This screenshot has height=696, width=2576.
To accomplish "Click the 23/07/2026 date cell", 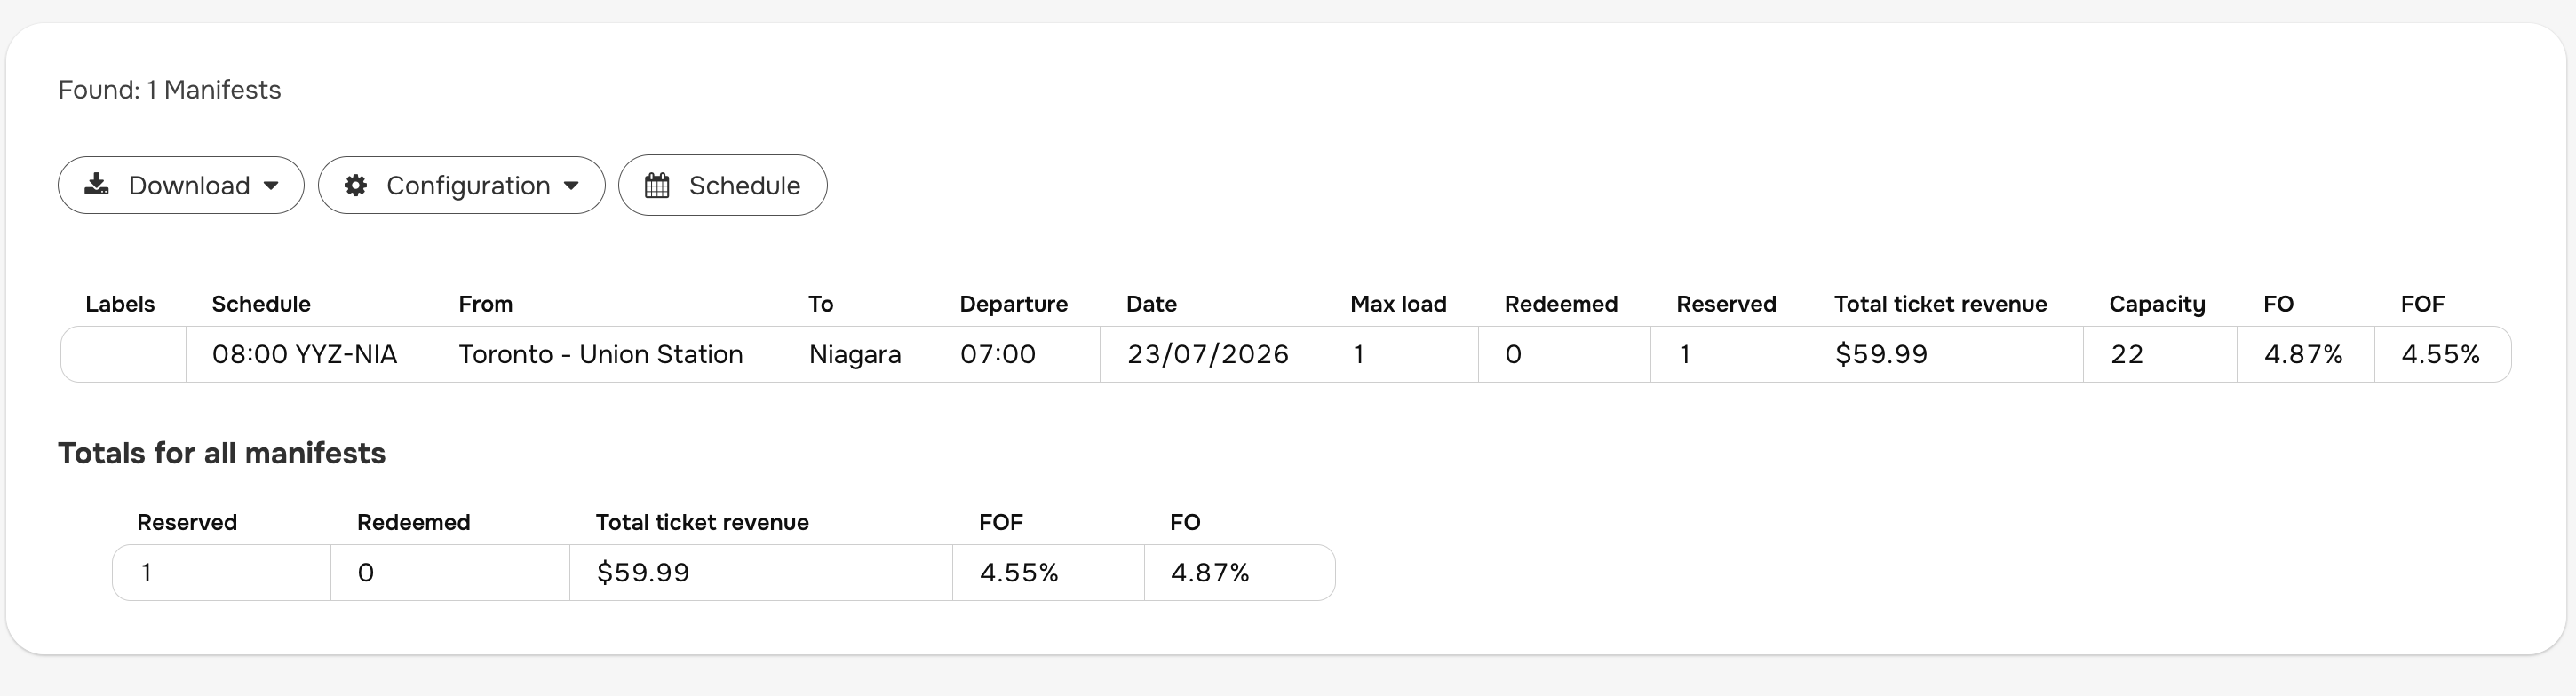I will 1211,354.
